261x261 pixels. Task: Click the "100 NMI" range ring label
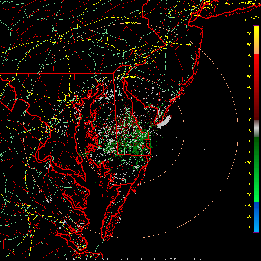[x=130, y=23]
